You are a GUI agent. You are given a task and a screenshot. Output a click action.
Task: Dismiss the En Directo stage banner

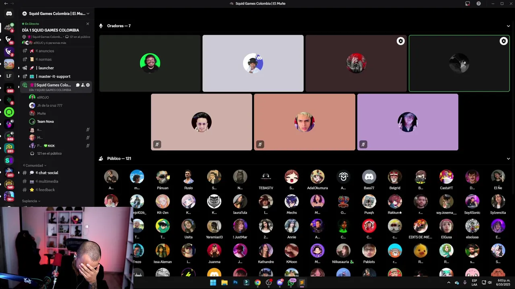88,24
